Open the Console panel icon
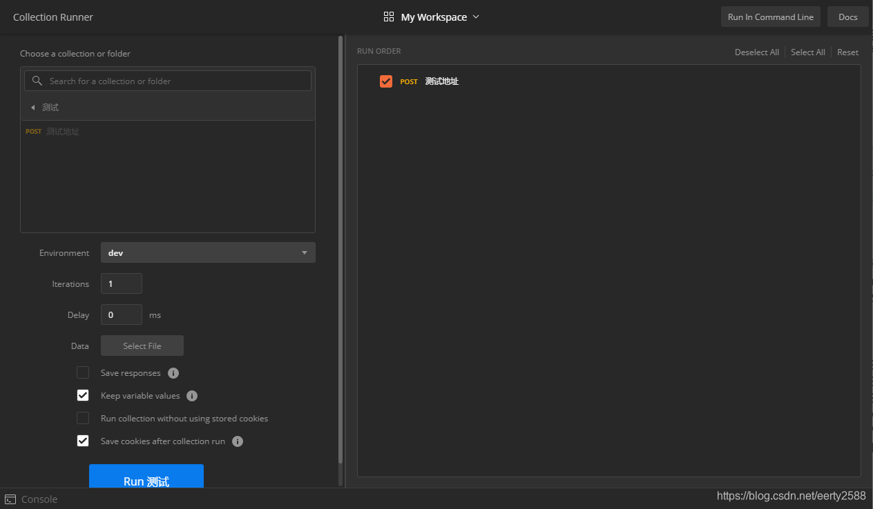 tap(10, 499)
